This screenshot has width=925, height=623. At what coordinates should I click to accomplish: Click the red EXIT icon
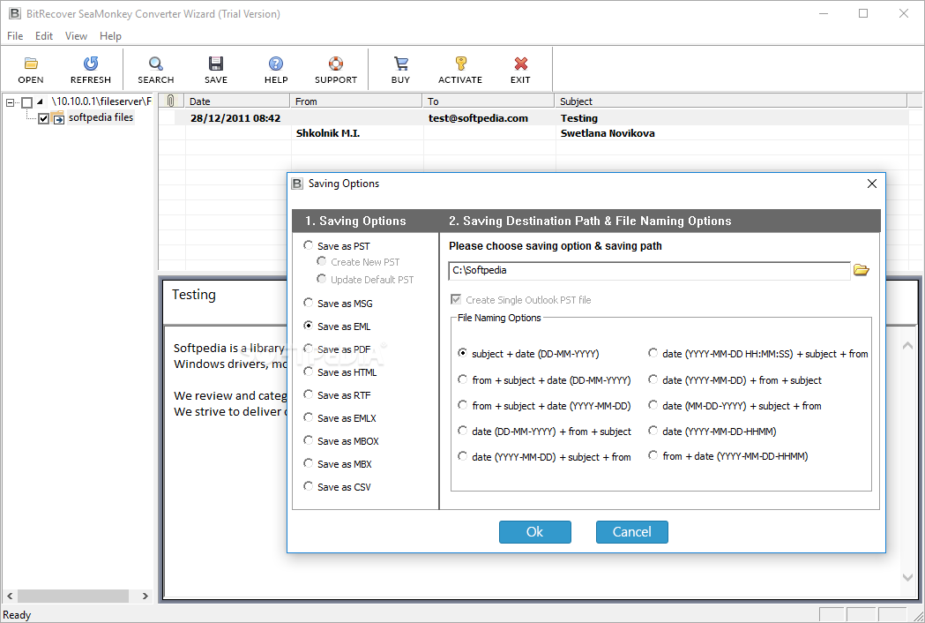click(x=520, y=64)
